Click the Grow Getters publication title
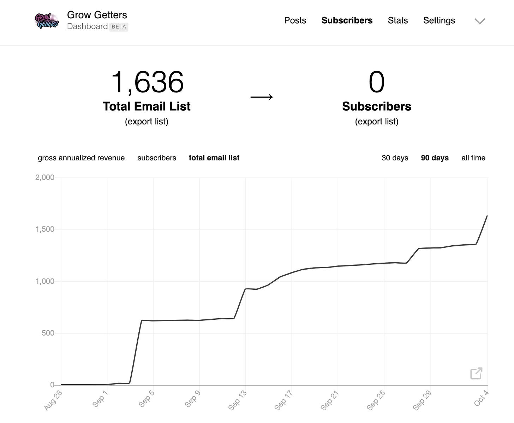Image resolution: width=514 pixels, height=423 pixels. pyautogui.click(x=97, y=15)
